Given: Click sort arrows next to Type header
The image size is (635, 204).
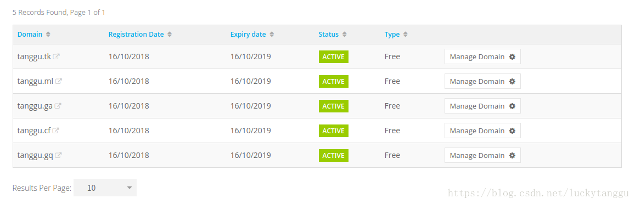Looking at the screenshot, I should coord(406,35).
